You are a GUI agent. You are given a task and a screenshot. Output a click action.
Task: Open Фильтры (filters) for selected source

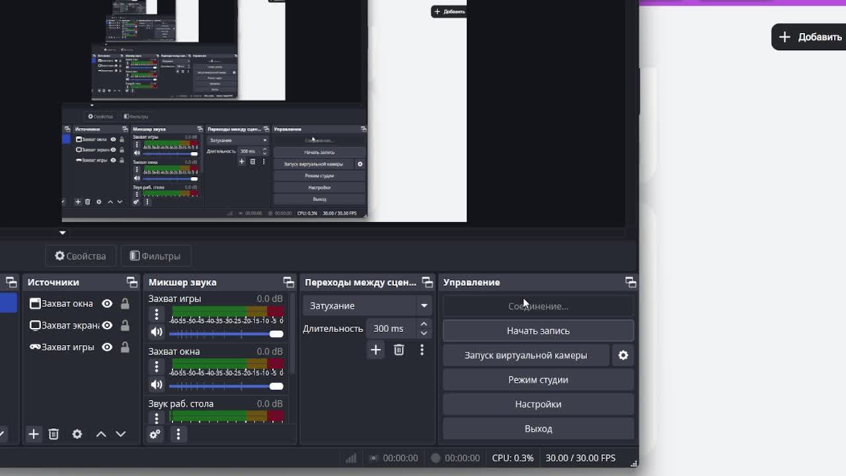pos(155,256)
